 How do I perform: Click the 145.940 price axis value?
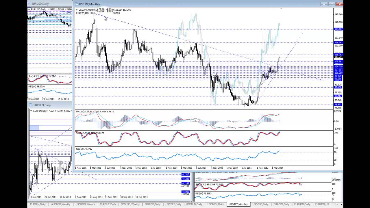coord(338,14)
